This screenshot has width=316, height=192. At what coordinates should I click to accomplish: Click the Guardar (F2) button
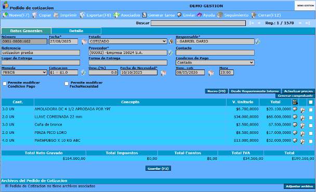158,169
